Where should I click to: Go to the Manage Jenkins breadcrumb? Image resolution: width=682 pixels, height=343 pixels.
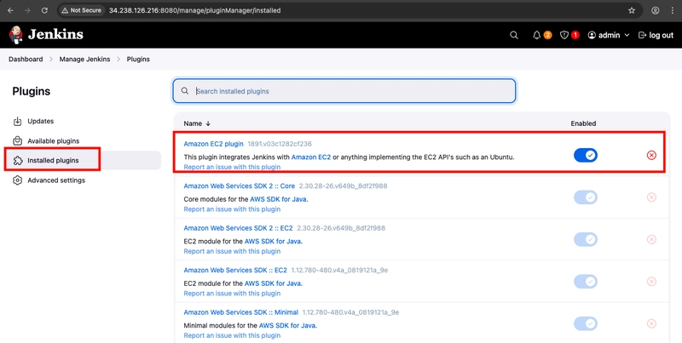[84, 59]
